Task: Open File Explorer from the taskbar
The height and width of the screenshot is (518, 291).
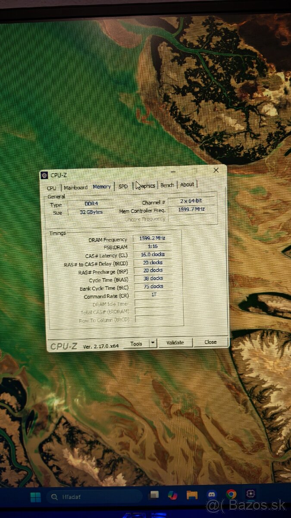Action: click(192, 494)
